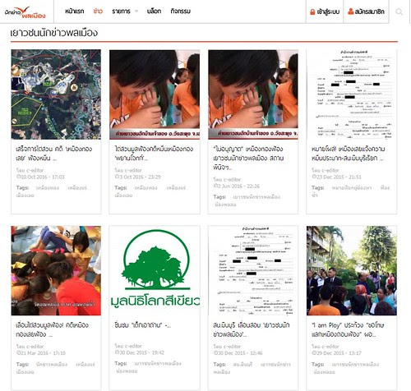Viewport: 411px width, 391px height.
Task: Open article titled 'I am Ploy' ประท้วง
Action: tap(348, 329)
